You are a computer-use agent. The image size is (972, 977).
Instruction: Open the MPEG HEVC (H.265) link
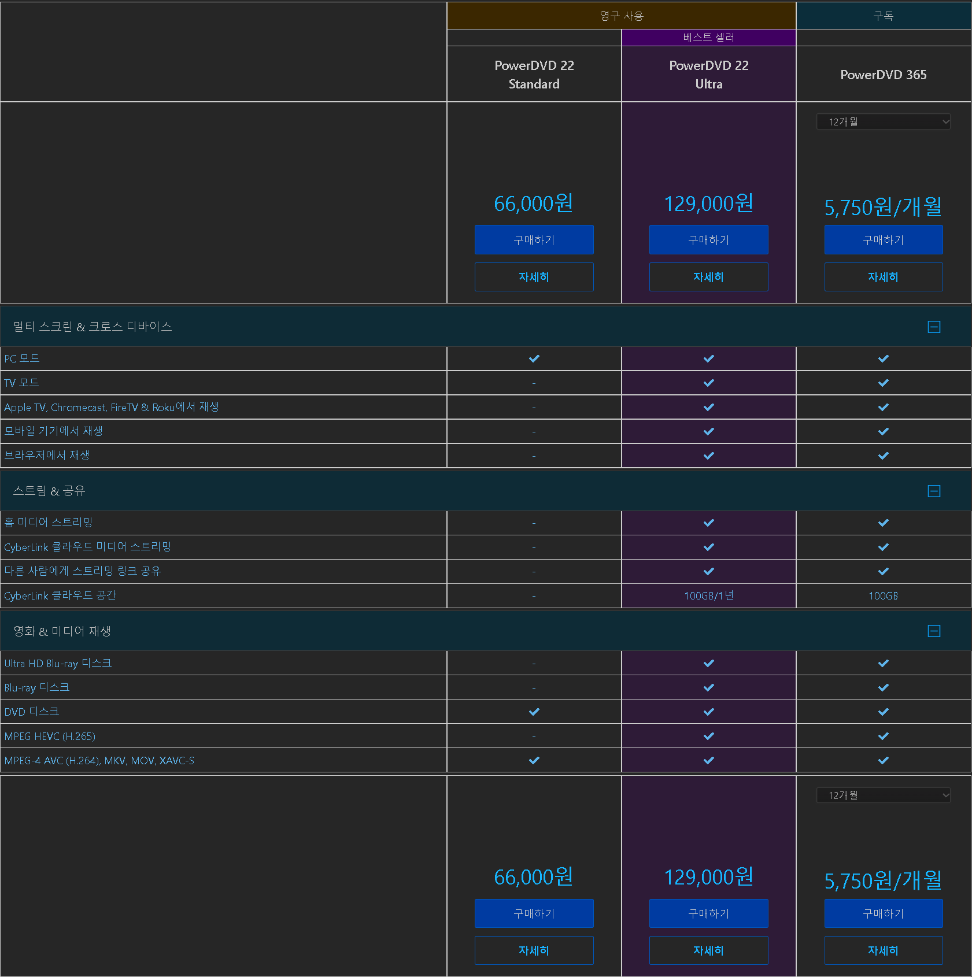tap(50, 736)
